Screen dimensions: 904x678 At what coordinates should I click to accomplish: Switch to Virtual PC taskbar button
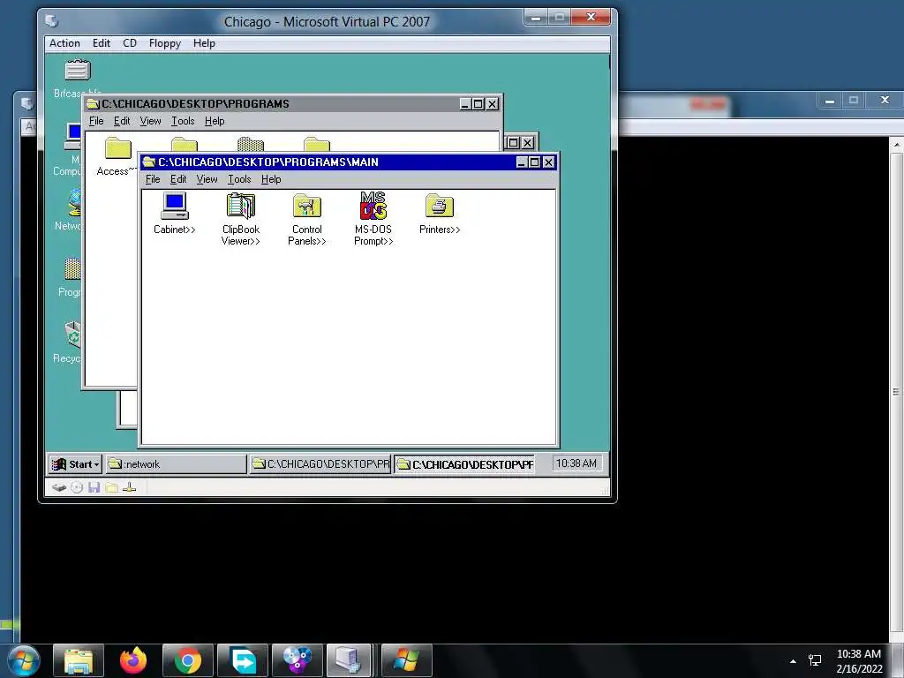point(350,660)
